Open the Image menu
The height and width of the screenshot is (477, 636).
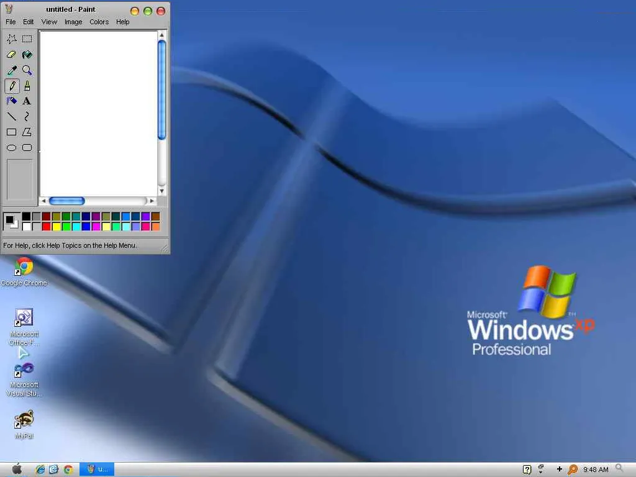73,22
